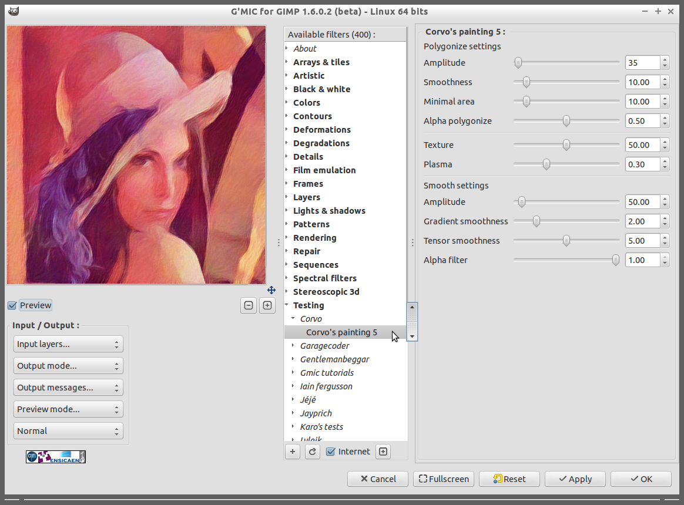
Task: Click the Alpha polygonize slider
Action: [x=566, y=121]
